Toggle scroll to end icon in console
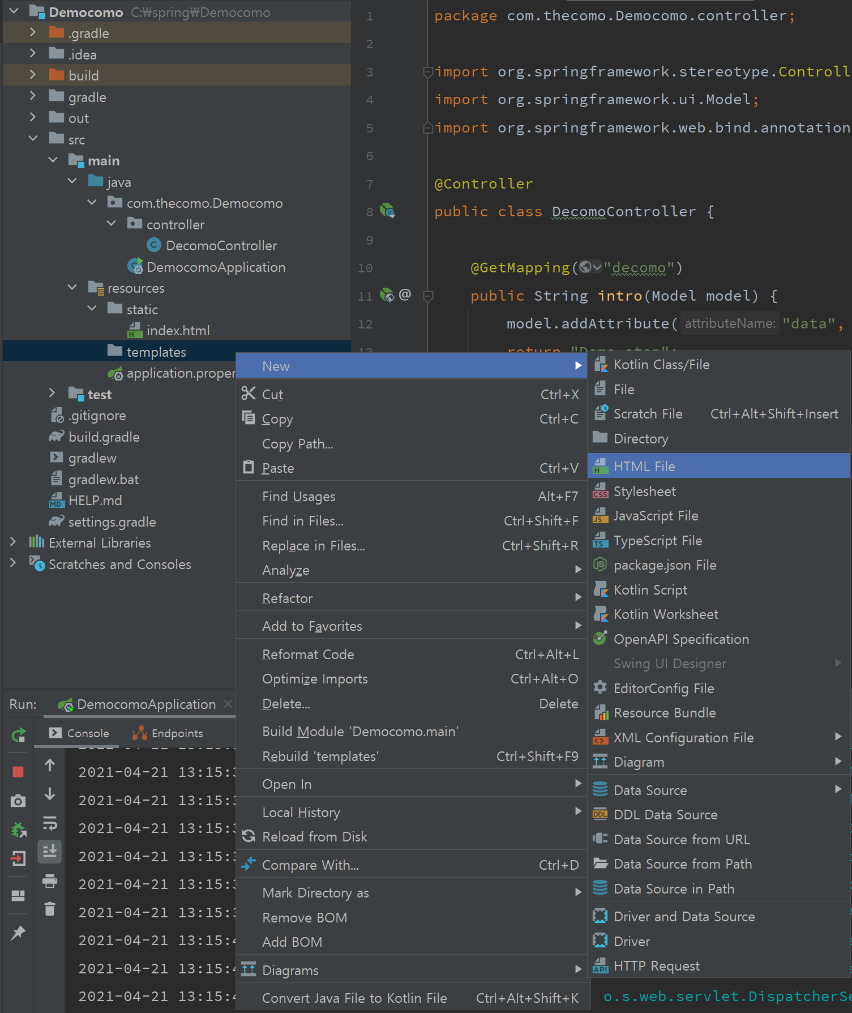The image size is (852, 1013). pyautogui.click(x=50, y=851)
